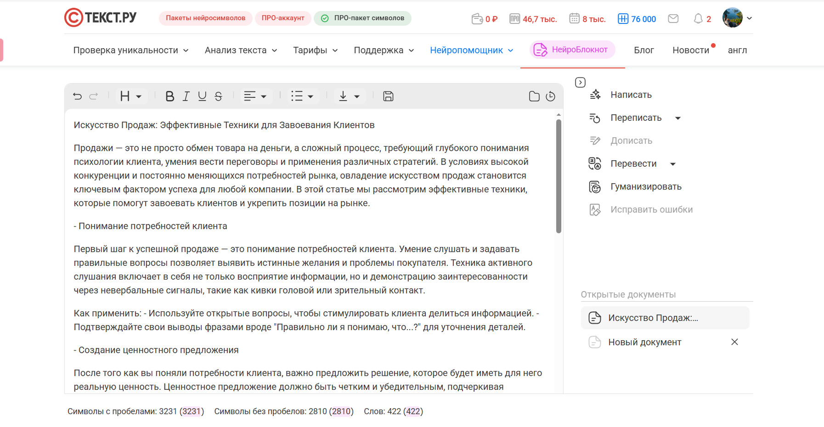This screenshot has height=427, width=824.
Task: Open the mail envelope icon
Action: click(x=673, y=18)
